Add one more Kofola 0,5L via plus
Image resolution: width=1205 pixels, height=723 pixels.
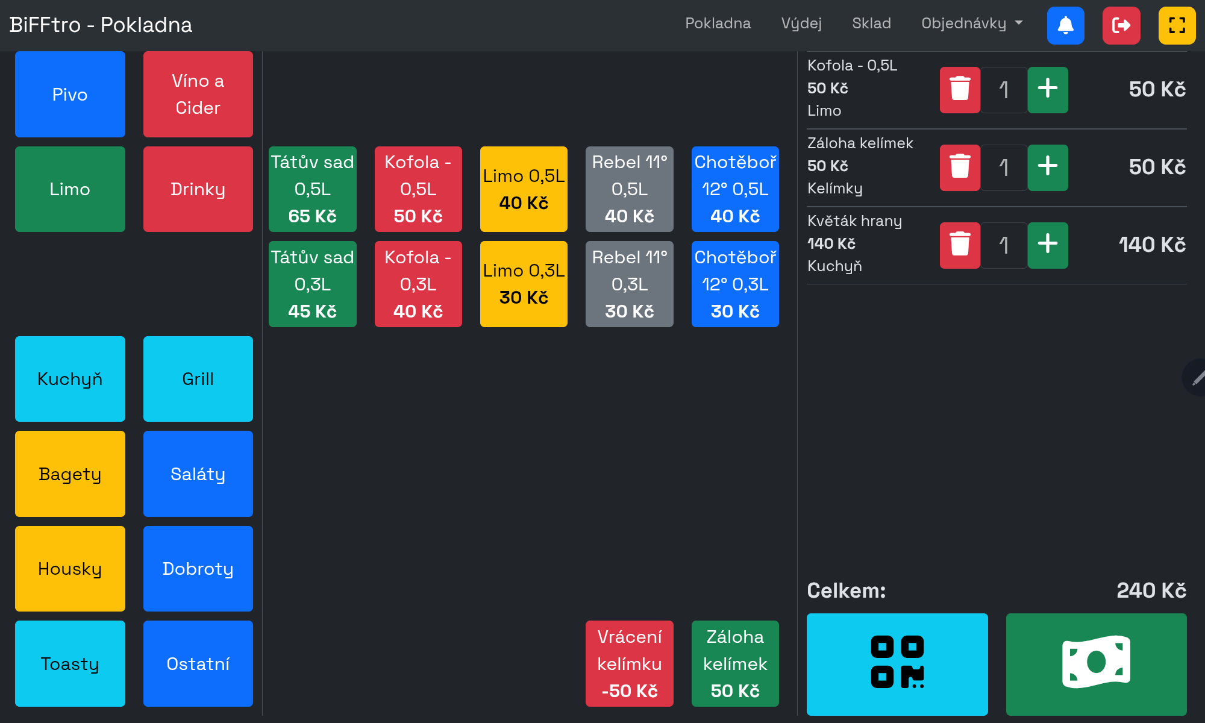coord(1047,90)
